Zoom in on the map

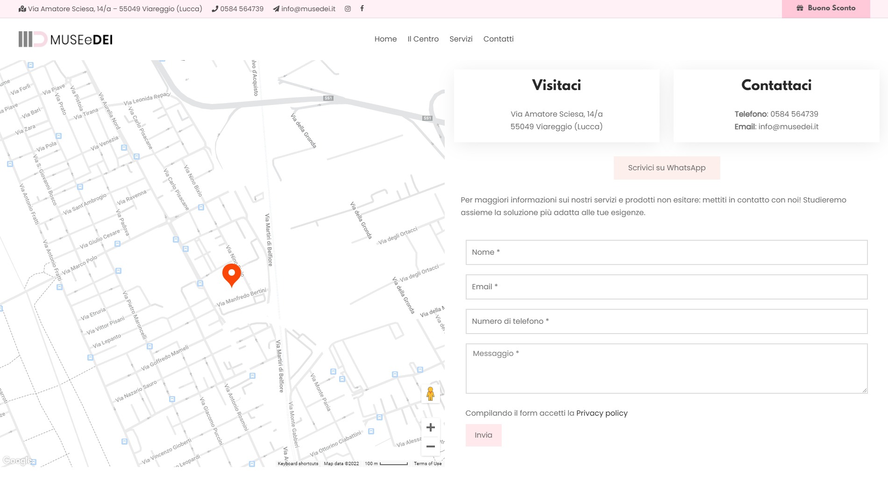coord(430,427)
